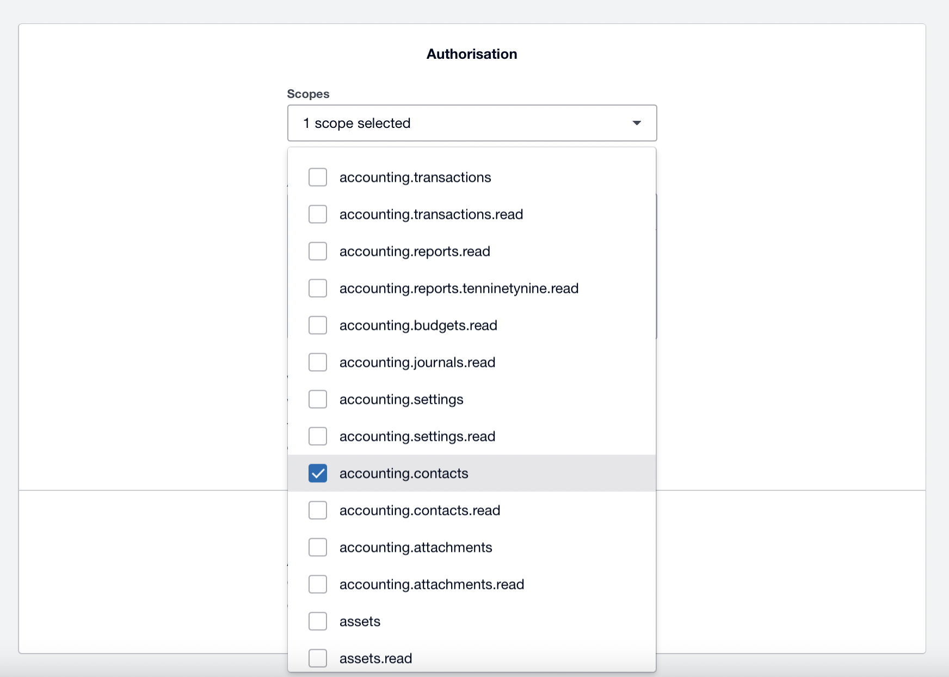The width and height of the screenshot is (949, 677).
Task: Enable accounting.budgets.read scope checkbox
Action: pos(318,325)
